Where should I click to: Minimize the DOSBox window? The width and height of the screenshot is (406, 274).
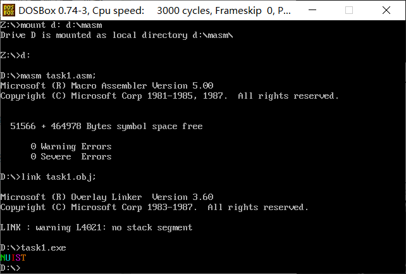(312, 10)
